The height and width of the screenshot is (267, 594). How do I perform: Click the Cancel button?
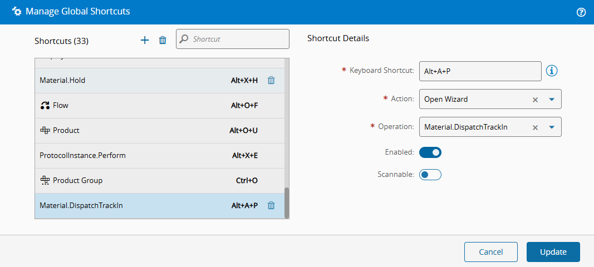[490, 252]
